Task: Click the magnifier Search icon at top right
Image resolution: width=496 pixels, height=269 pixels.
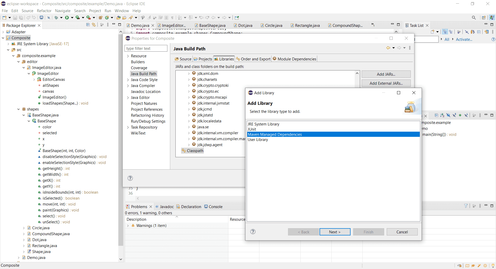Action: tap(474, 18)
